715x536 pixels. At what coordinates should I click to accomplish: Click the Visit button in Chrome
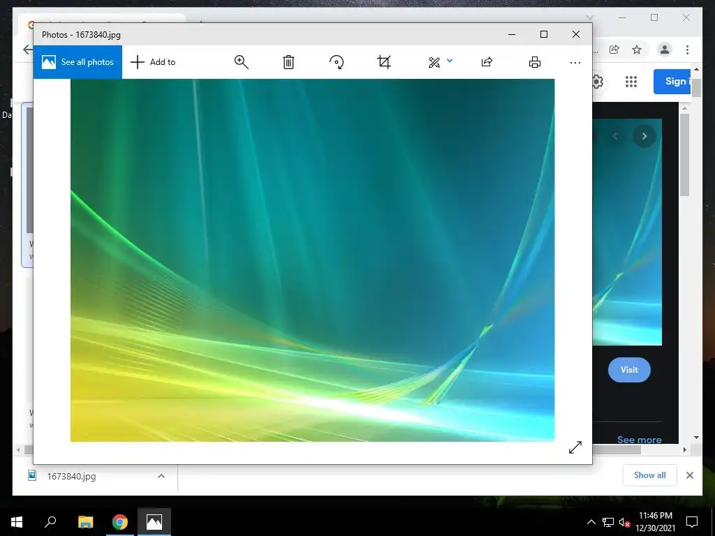coord(629,370)
